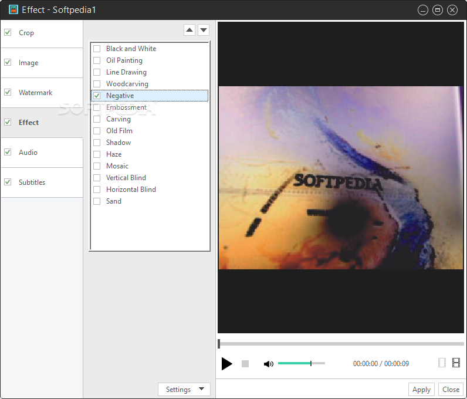Go to the Audio tab
This screenshot has width=467, height=399.
(42, 153)
